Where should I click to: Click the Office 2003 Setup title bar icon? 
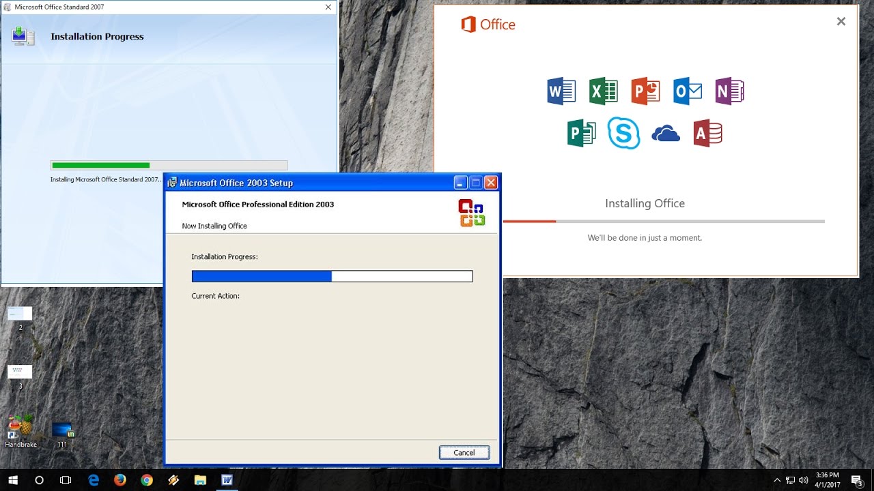[x=172, y=183]
